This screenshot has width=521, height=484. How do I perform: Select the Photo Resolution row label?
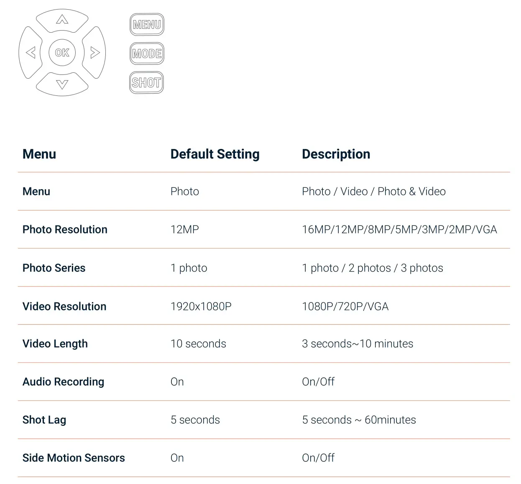pos(65,229)
